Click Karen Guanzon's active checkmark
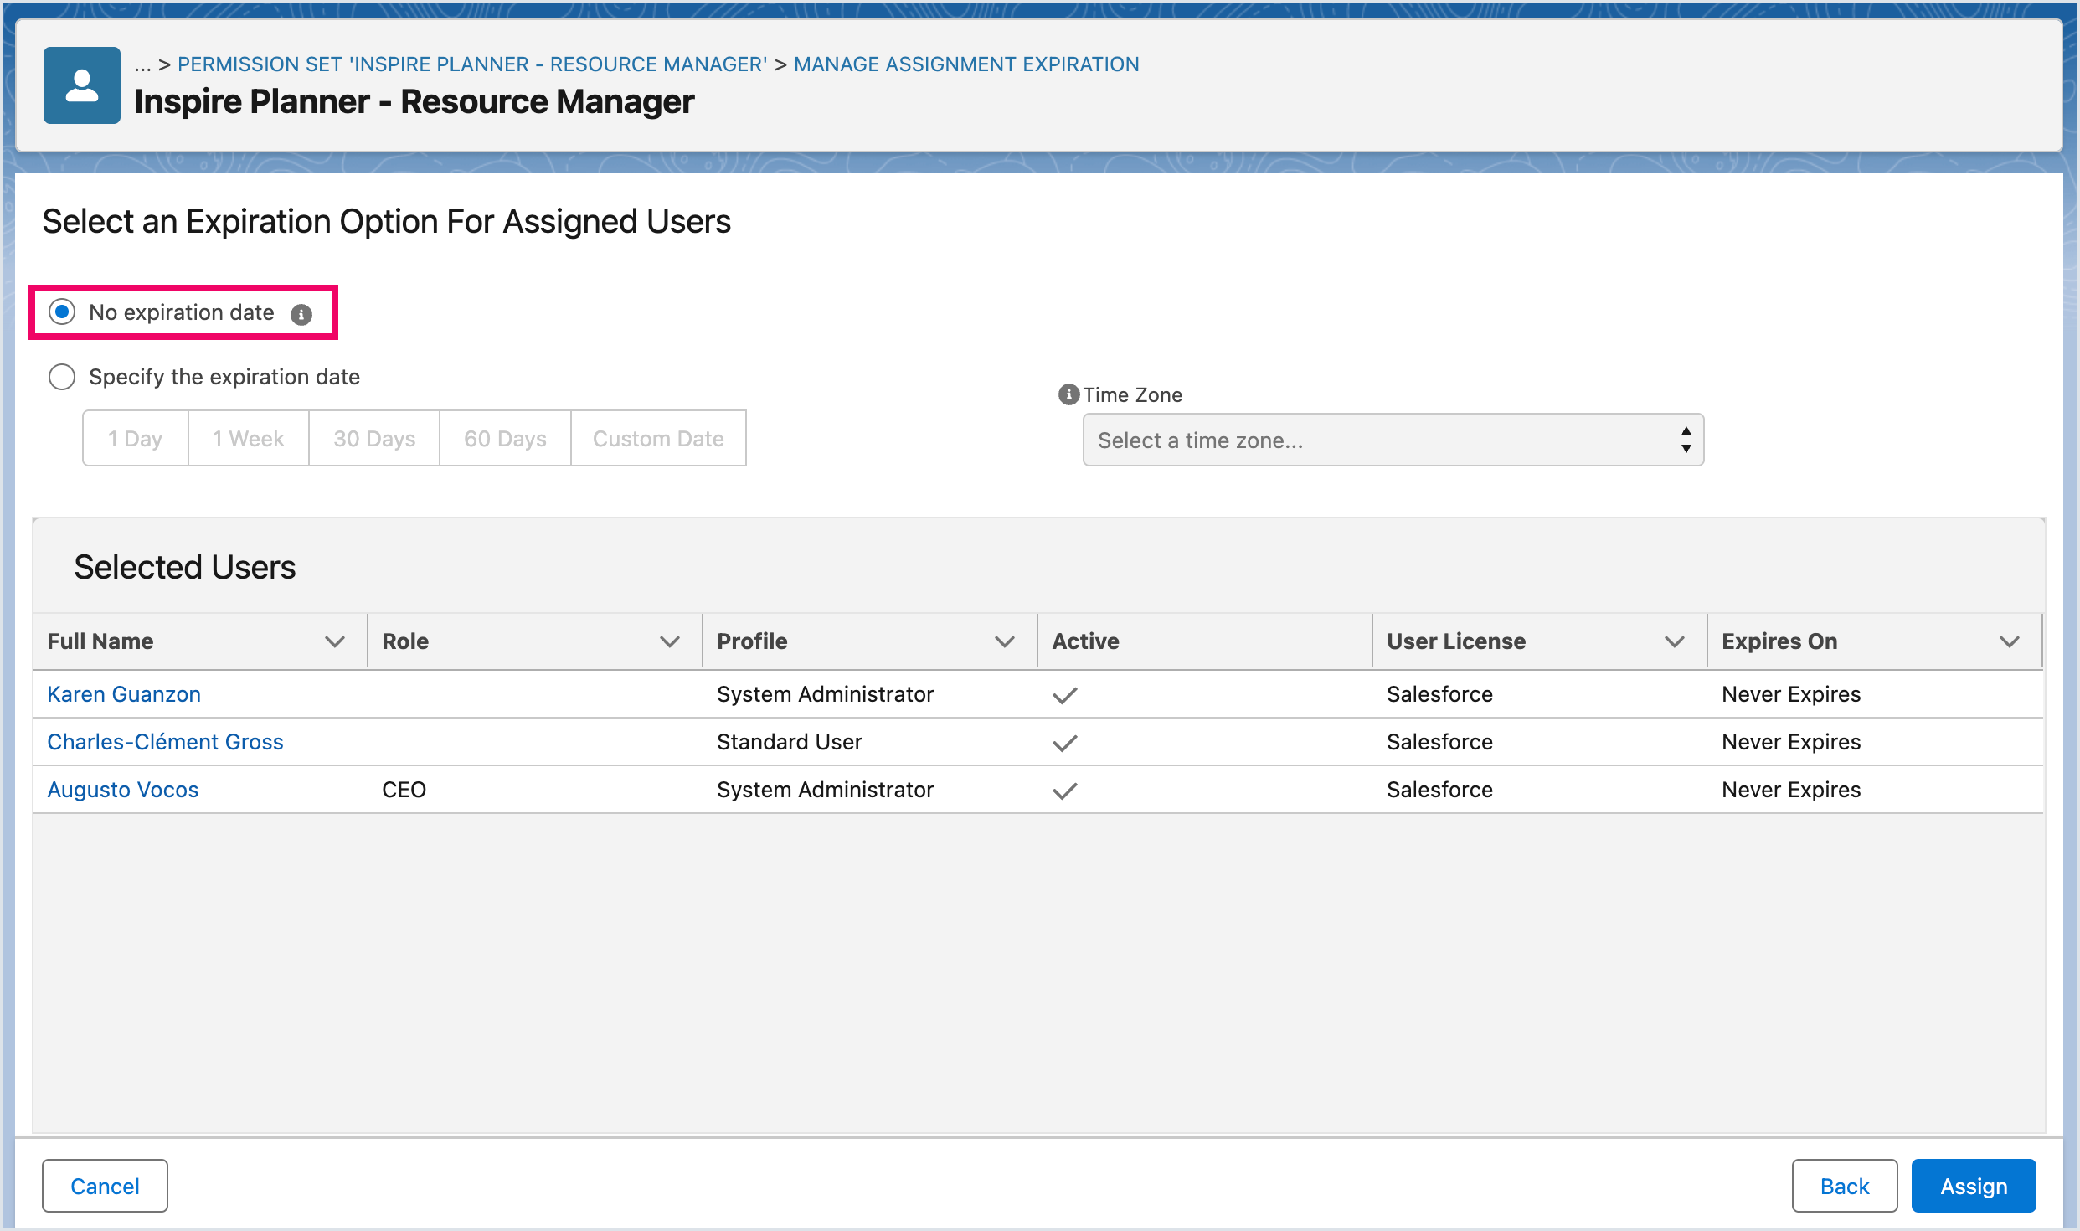 [1064, 695]
